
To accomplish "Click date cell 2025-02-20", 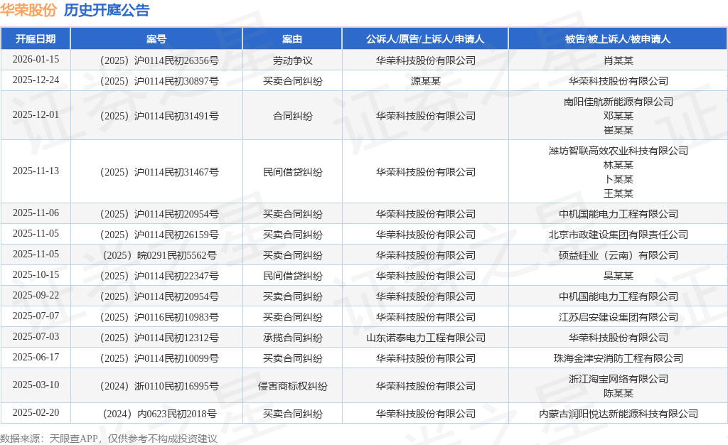I will pyautogui.click(x=36, y=412).
